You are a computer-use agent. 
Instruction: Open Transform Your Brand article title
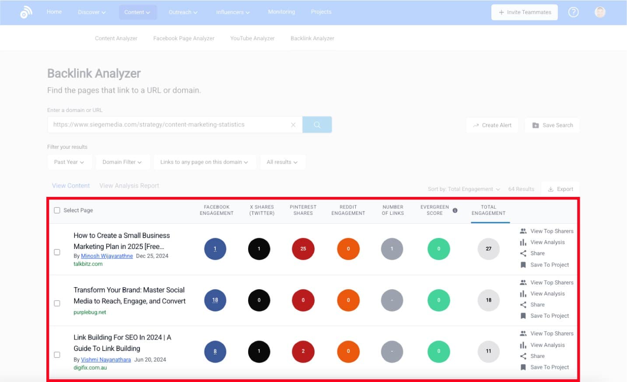(130, 295)
